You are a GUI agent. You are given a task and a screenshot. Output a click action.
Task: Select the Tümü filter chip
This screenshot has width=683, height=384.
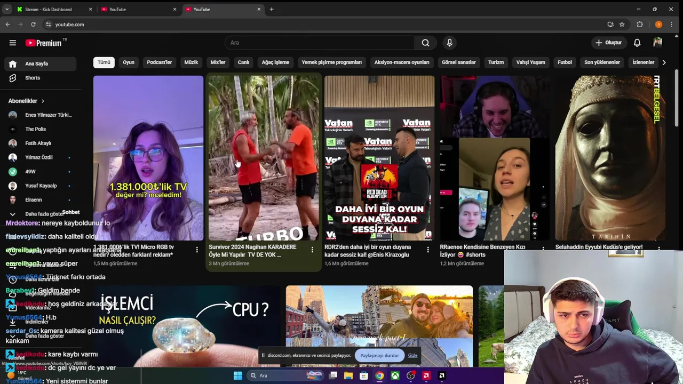pos(104,62)
